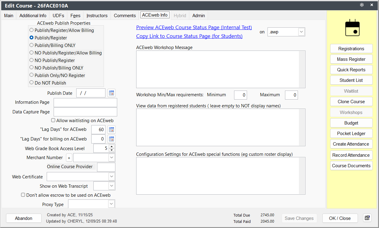379x228 pixels.
Task: Click the Data Capture Page field
Action: (85, 112)
